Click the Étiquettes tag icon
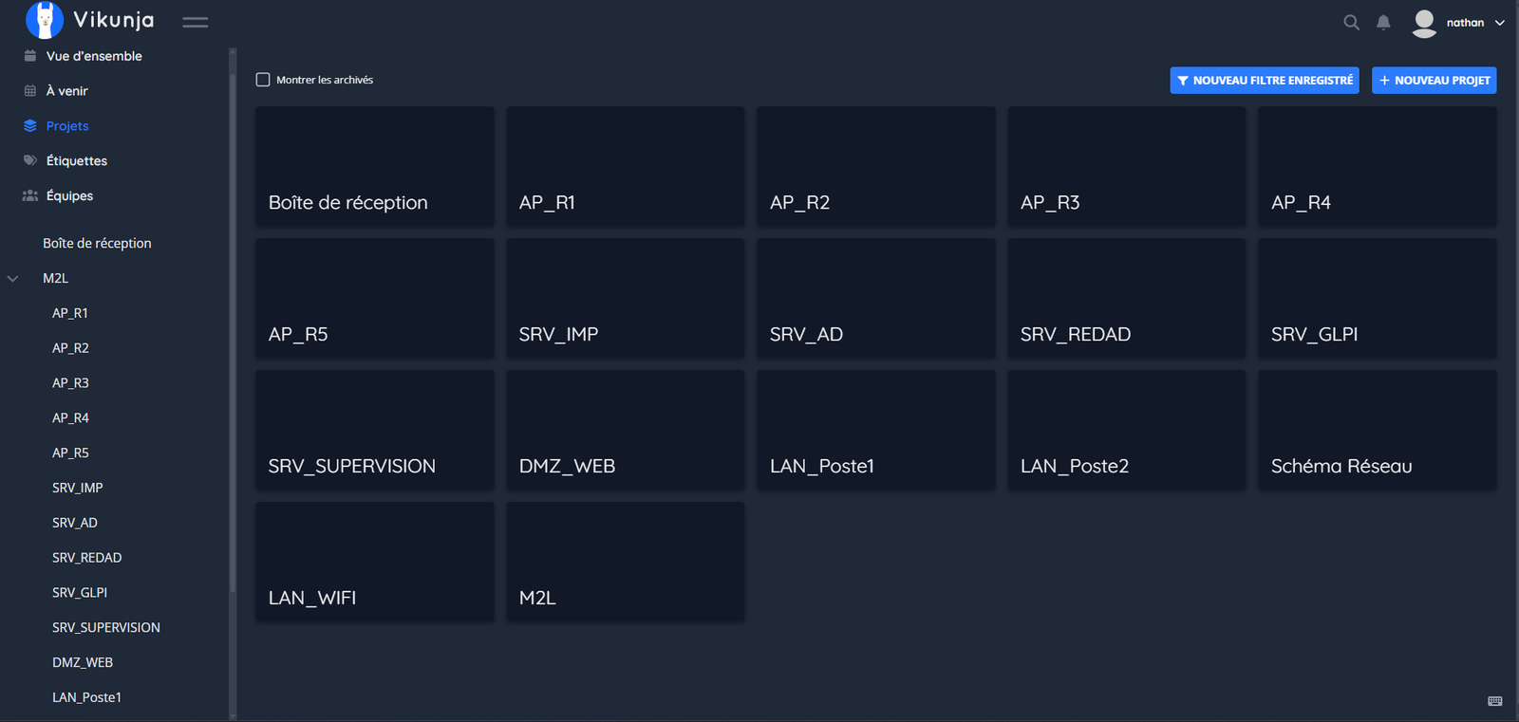Screen dimensions: 1519x722 point(30,160)
